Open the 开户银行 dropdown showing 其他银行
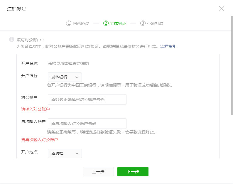233x184 pixels. pos(65,77)
